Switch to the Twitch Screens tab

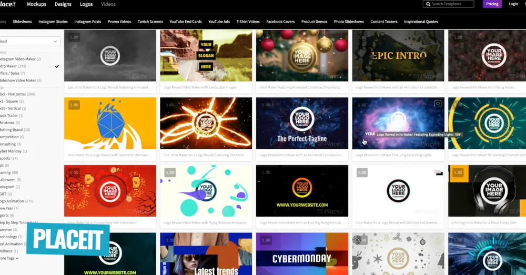(150, 22)
